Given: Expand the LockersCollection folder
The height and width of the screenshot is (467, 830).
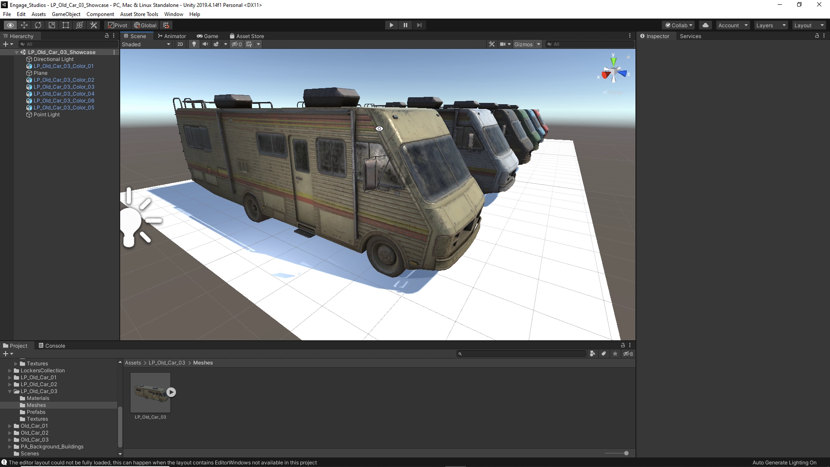Looking at the screenshot, I should pyautogui.click(x=10, y=371).
